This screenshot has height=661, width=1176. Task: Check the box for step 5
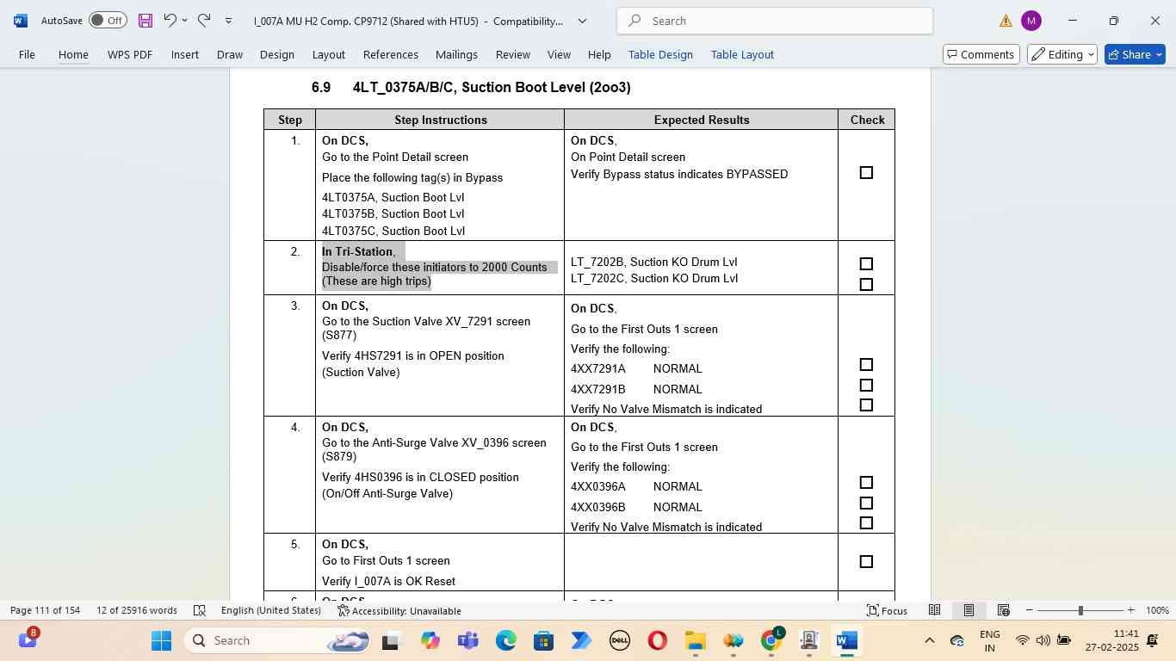(866, 562)
